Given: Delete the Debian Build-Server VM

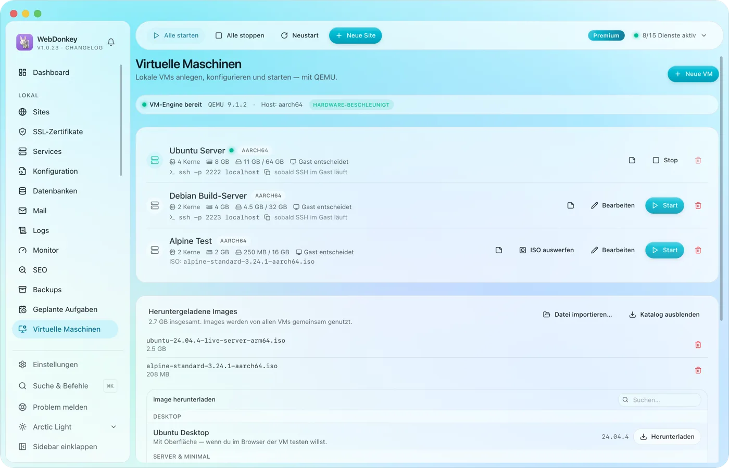Looking at the screenshot, I should click(698, 205).
